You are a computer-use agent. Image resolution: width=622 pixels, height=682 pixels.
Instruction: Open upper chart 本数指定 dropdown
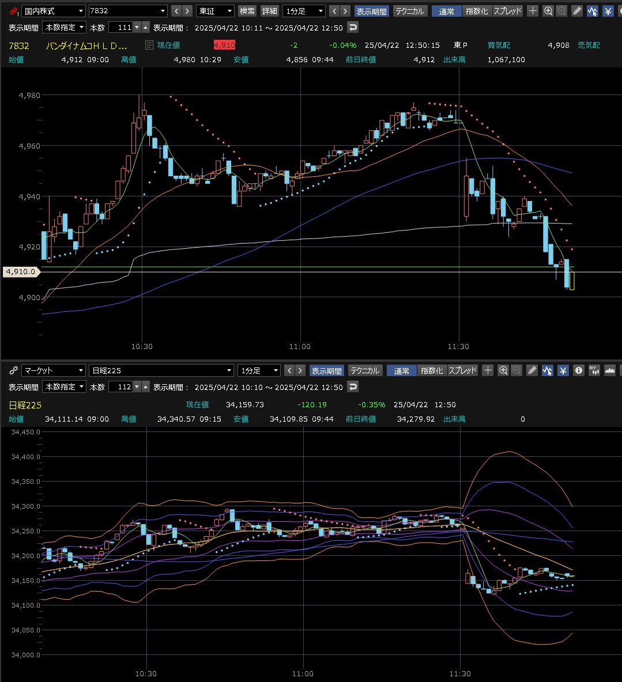coord(64,28)
